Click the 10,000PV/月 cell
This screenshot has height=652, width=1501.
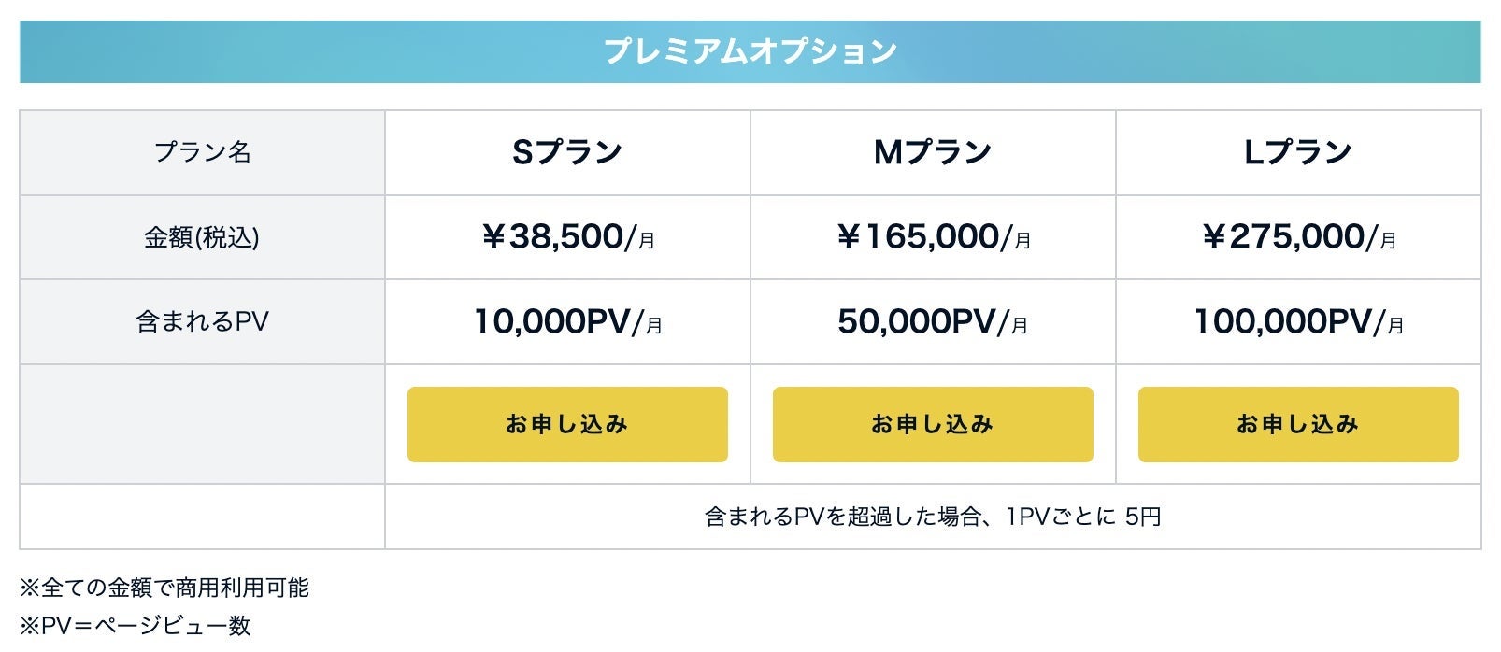pos(567,322)
